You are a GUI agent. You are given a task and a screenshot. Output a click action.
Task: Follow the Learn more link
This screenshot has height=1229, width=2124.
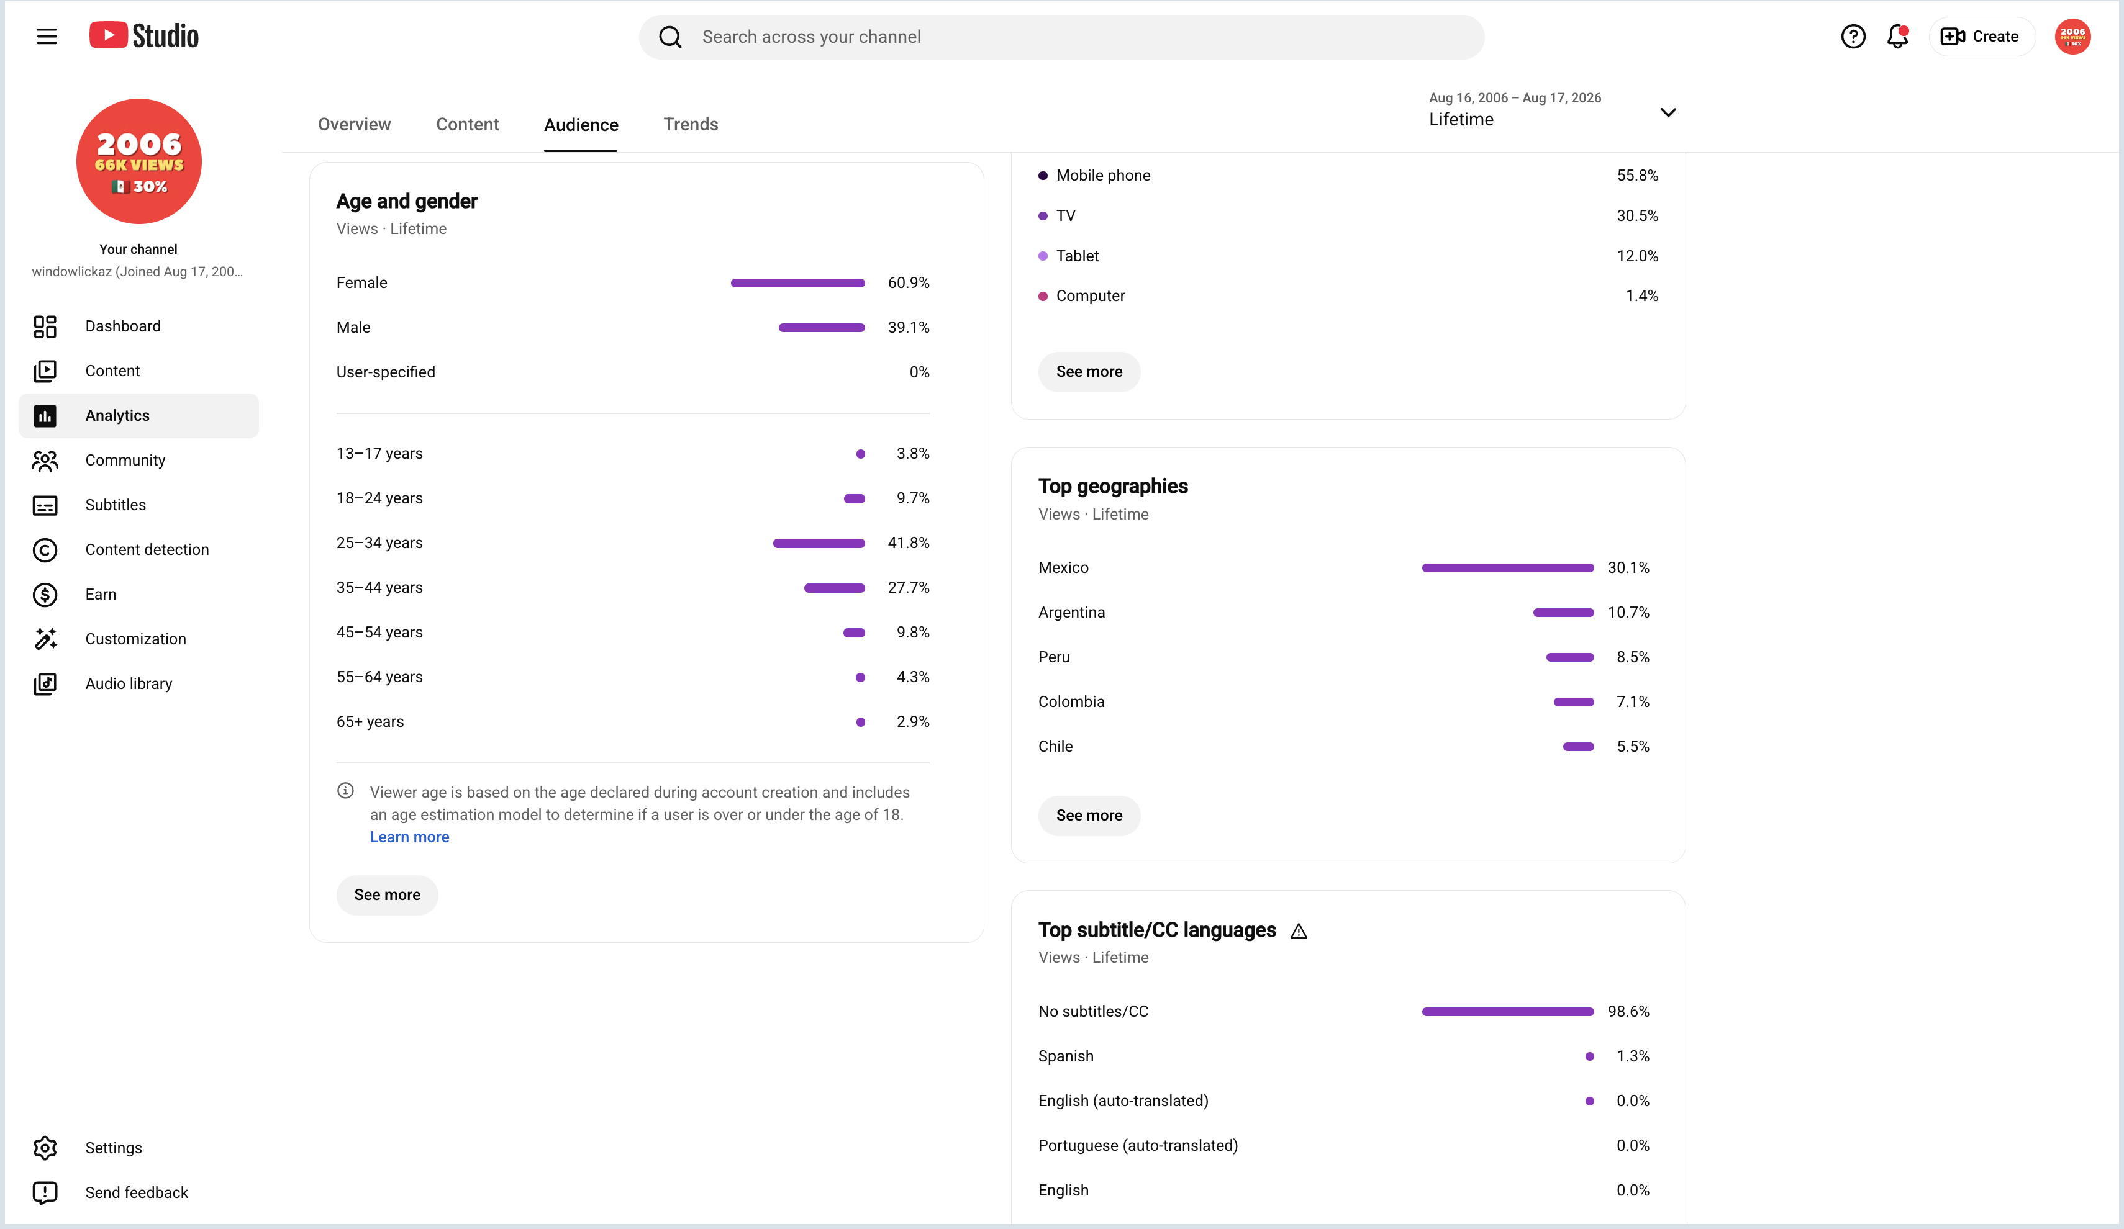coord(410,837)
